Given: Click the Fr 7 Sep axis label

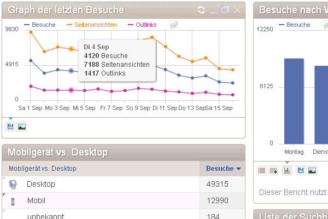Looking at the screenshot, I should (x=112, y=108).
